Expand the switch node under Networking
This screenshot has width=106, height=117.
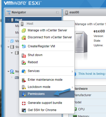coord(12,77)
